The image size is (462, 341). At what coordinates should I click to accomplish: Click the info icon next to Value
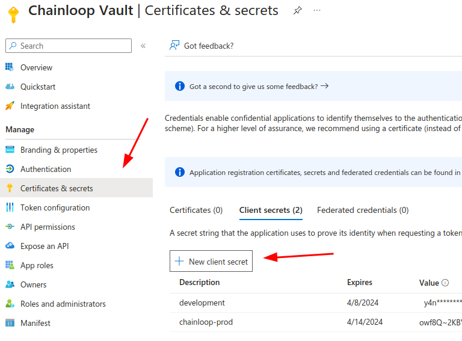(445, 283)
